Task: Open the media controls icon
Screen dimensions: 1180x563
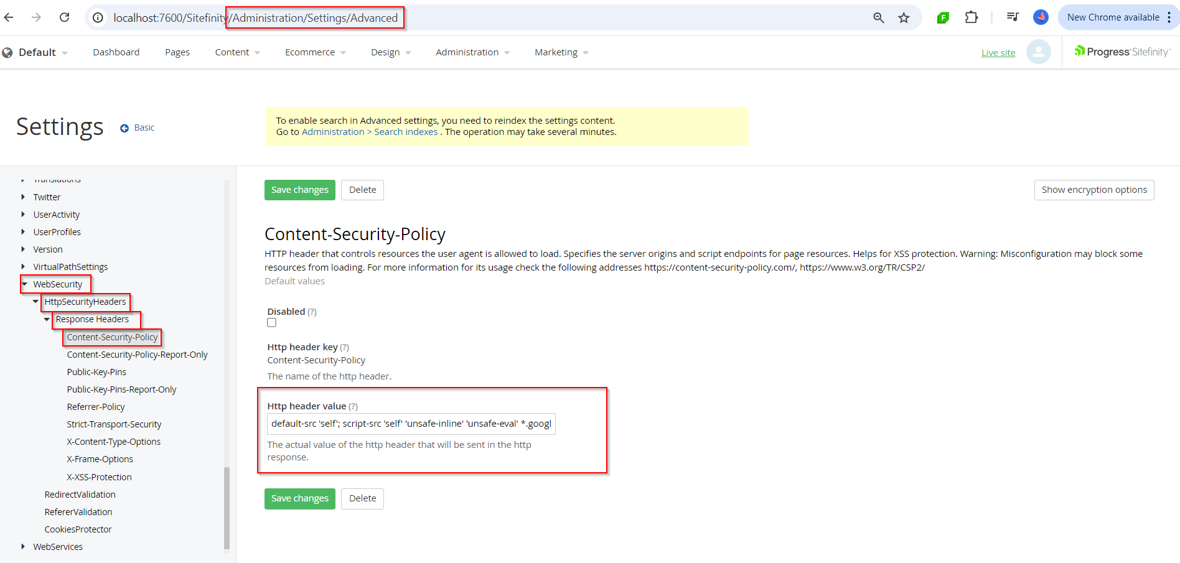Action: tap(1013, 17)
